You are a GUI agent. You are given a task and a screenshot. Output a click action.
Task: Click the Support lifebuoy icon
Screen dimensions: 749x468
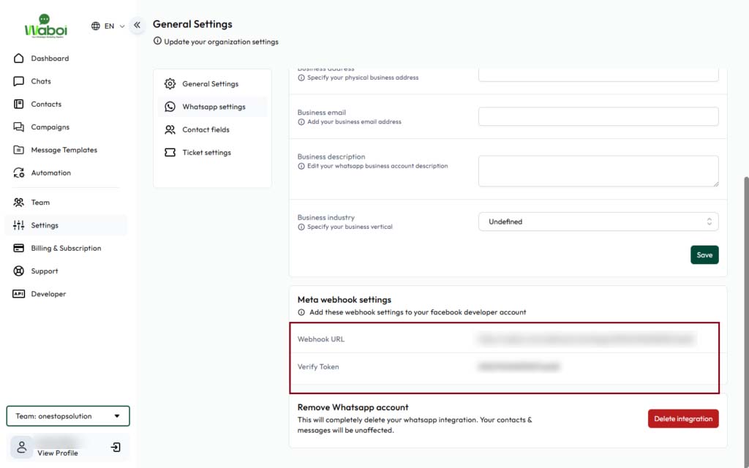coord(19,271)
